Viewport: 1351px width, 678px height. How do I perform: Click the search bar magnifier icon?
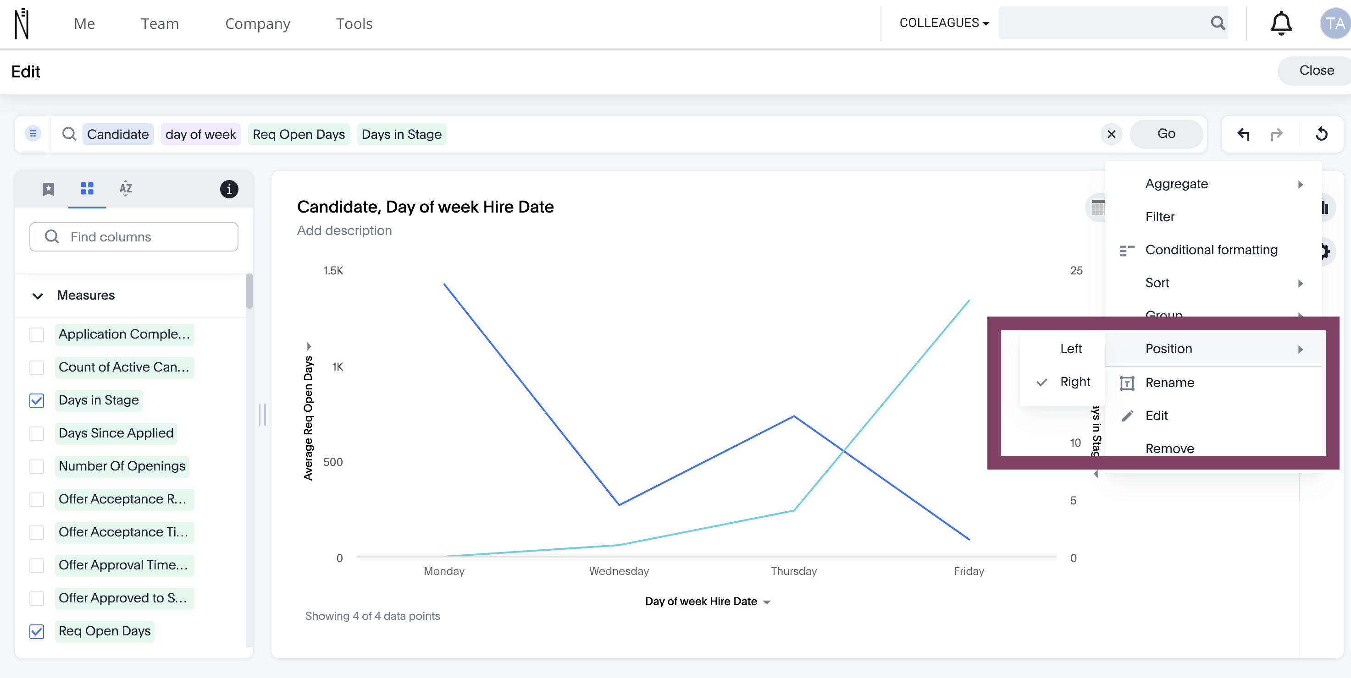(69, 134)
